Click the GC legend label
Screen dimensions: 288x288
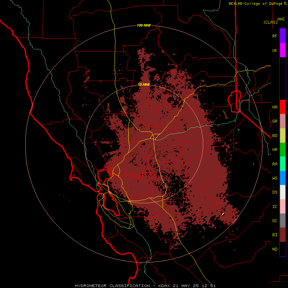click(x=275, y=221)
